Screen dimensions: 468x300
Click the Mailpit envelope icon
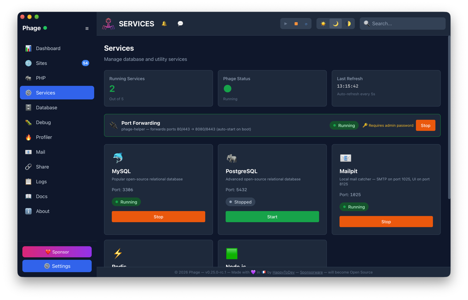click(346, 158)
